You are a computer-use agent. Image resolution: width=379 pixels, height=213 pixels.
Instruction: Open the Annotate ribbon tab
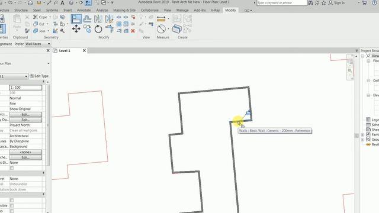coord(84,11)
